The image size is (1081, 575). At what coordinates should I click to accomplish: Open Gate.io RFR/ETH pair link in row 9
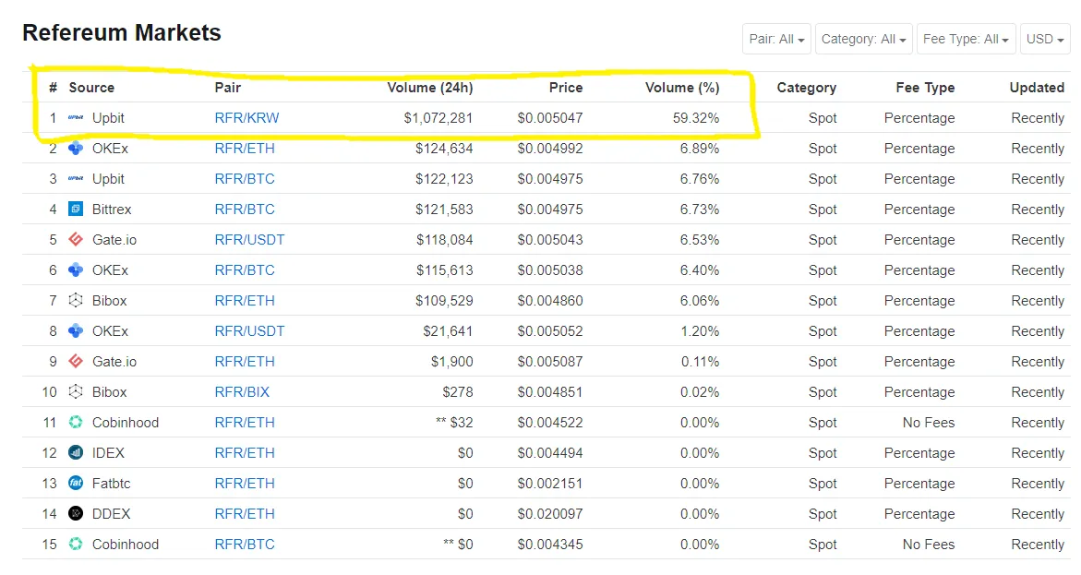click(245, 361)
